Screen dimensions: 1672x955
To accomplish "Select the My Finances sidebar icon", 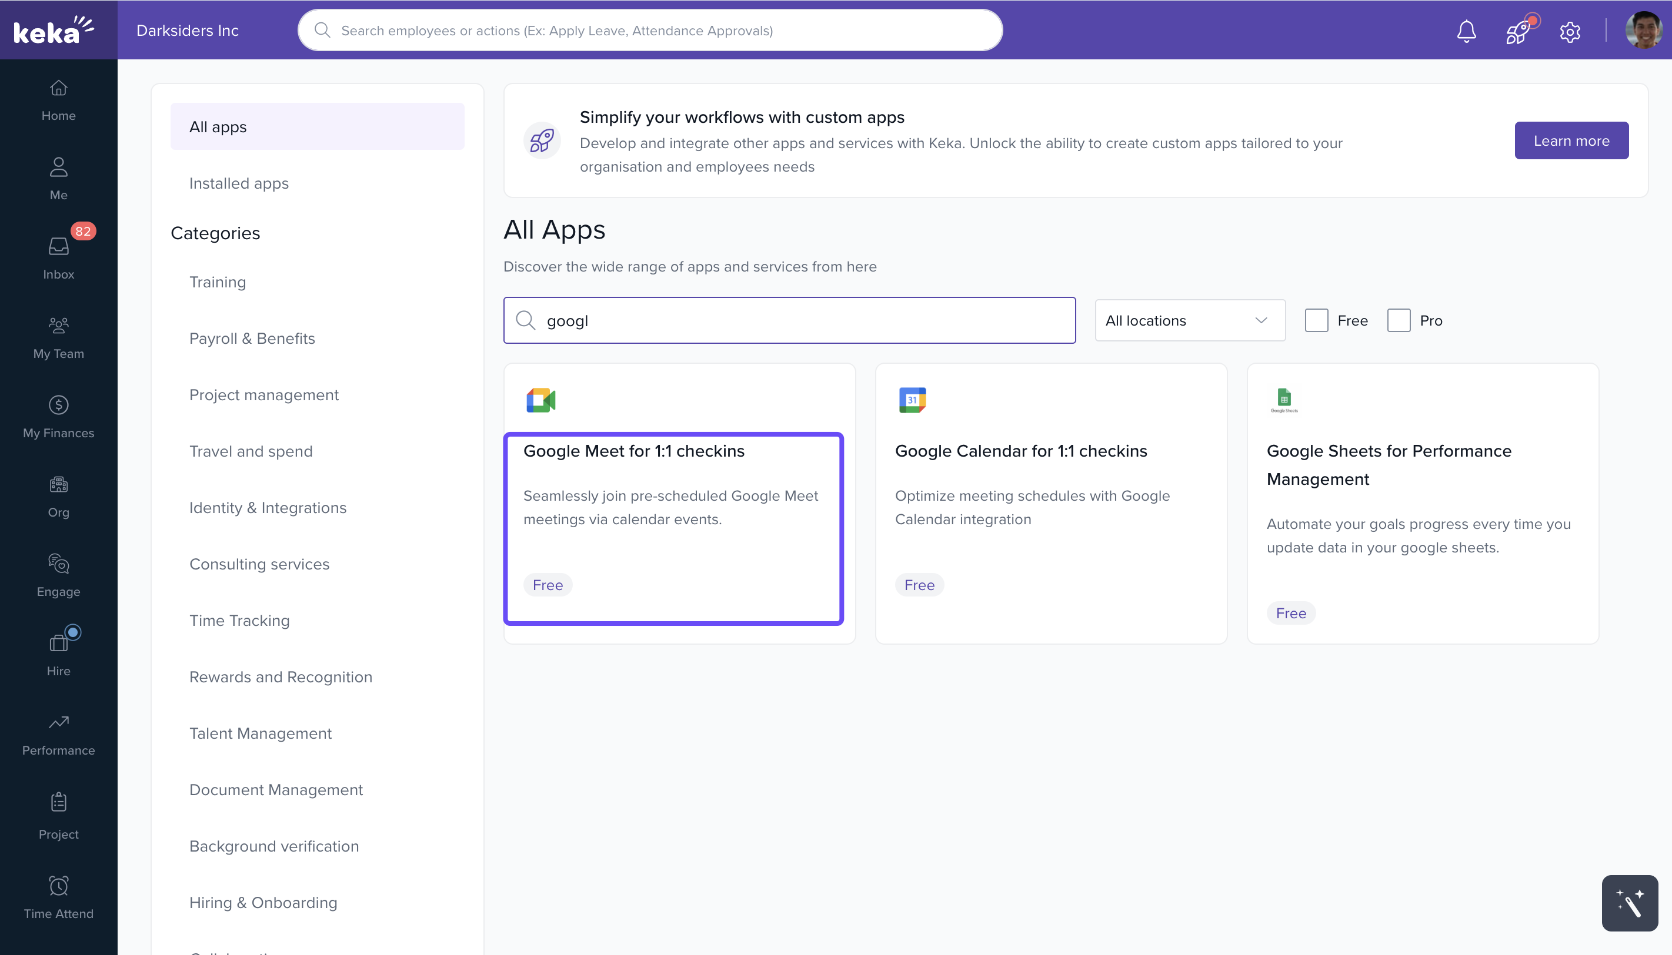I will 58,415.
